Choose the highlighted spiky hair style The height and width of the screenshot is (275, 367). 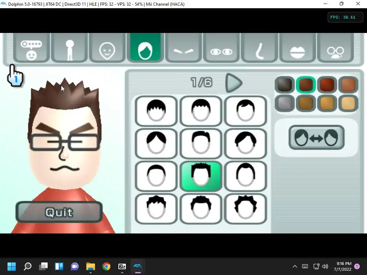point(201,176)
